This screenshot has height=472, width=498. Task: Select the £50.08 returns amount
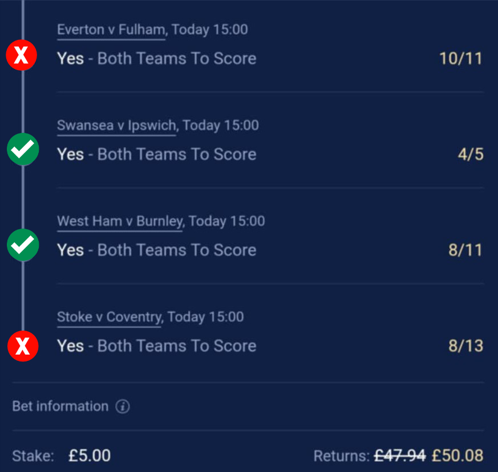point(457,455)
